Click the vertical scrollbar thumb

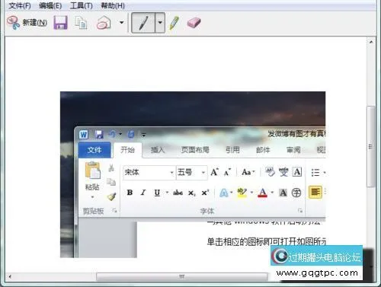click(x=371, y=147)
